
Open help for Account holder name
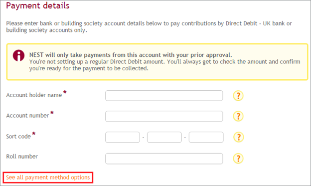pyautogui.click(x=238, y=96)
